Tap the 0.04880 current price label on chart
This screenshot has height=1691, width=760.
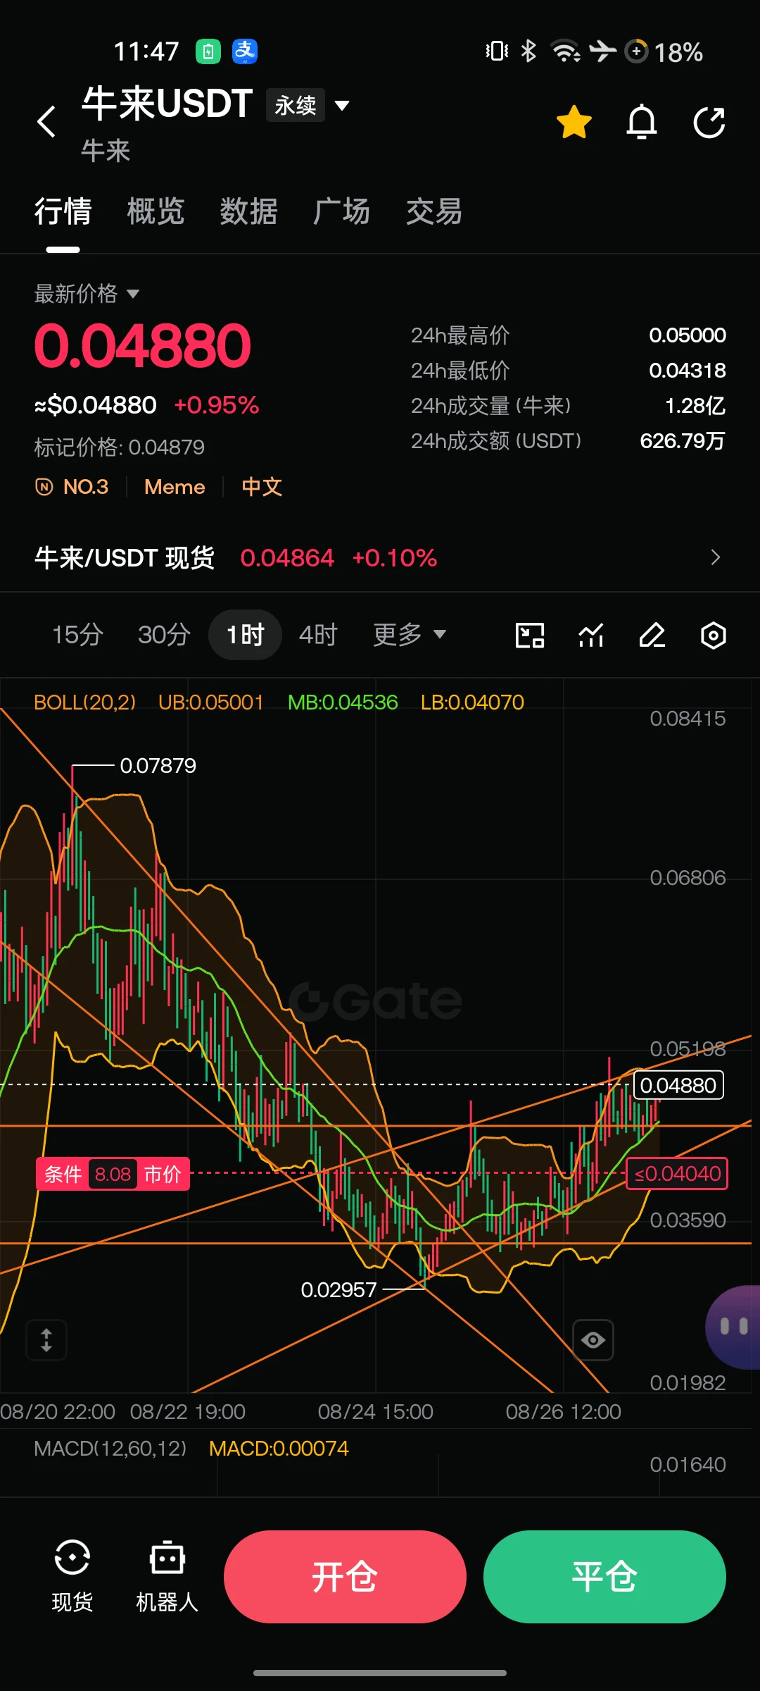click(678, 1085)
